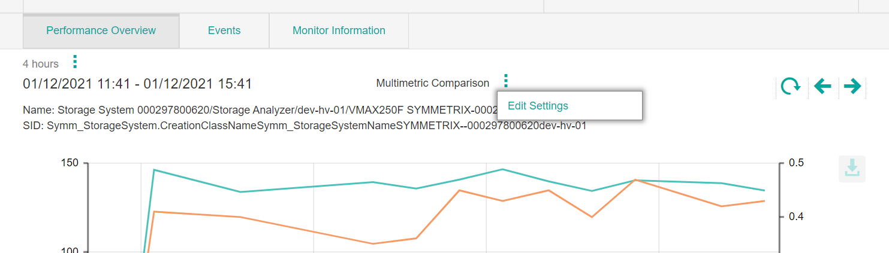
Task: Download the chart data
Action: click(x=852, y=168)
